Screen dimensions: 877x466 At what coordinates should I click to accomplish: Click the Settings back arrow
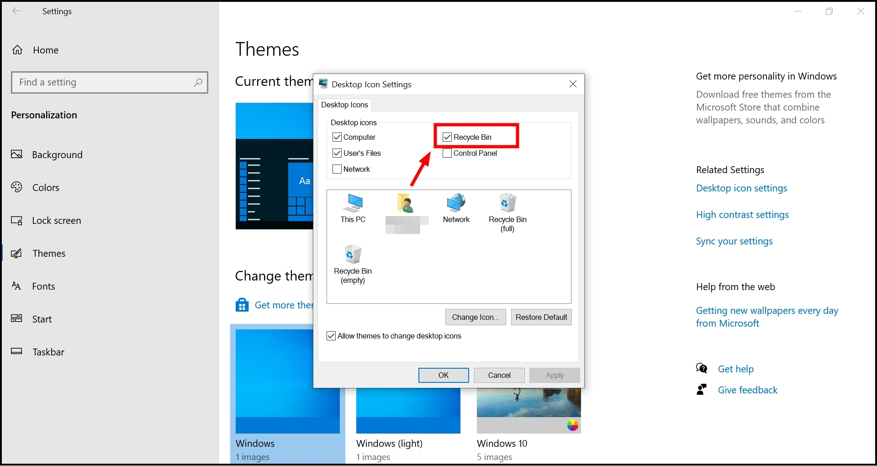pyautogui.click(x=16, y=11)
